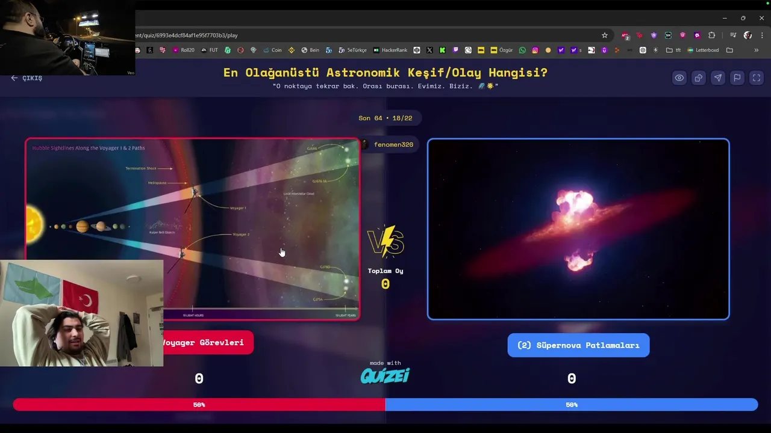Open the Yahoo bookmark labeled s
Screen dimensions: 771x433
pos(576,51)
